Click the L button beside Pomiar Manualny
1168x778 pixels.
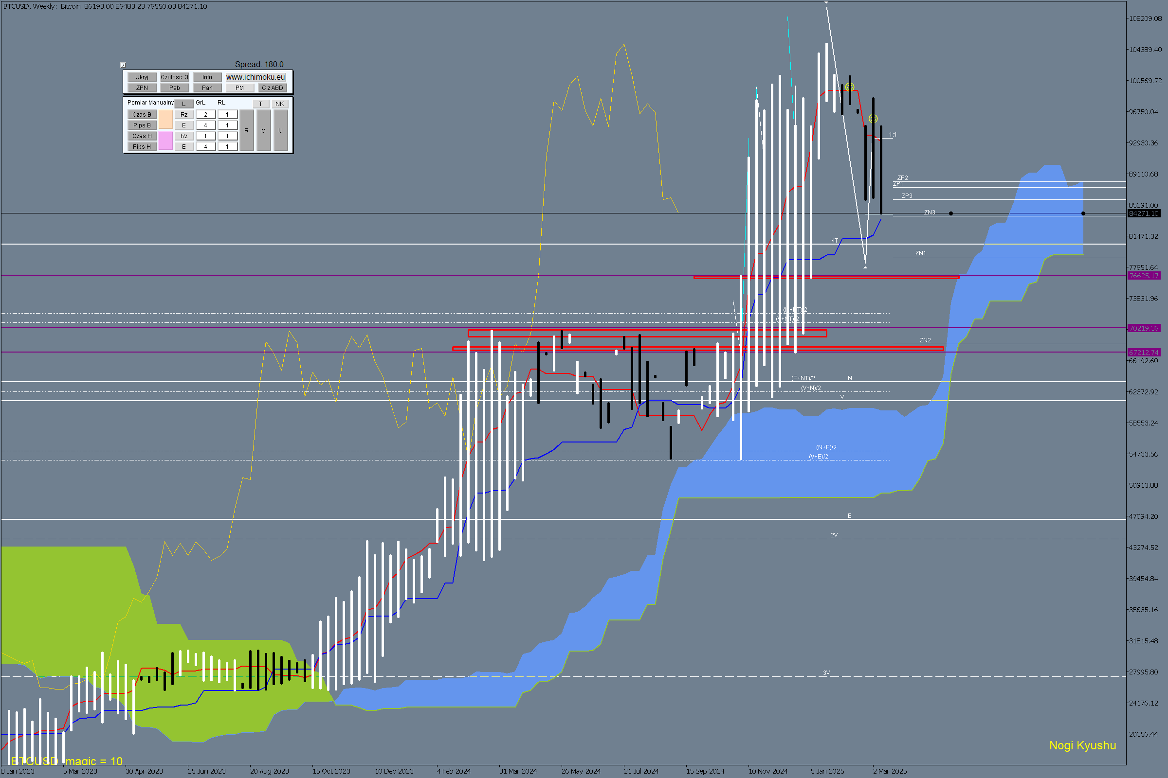coord(184,104)
